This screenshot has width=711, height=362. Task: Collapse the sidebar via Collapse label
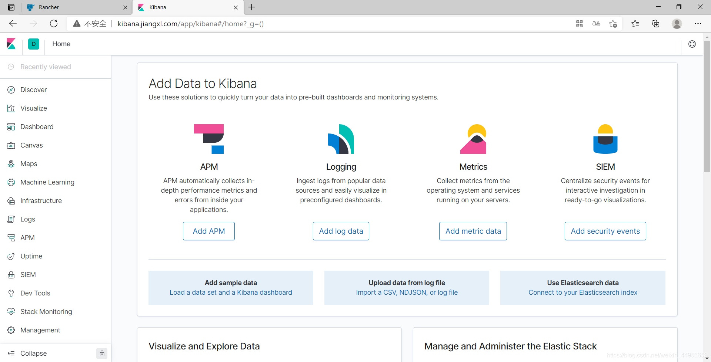[34, 353]
